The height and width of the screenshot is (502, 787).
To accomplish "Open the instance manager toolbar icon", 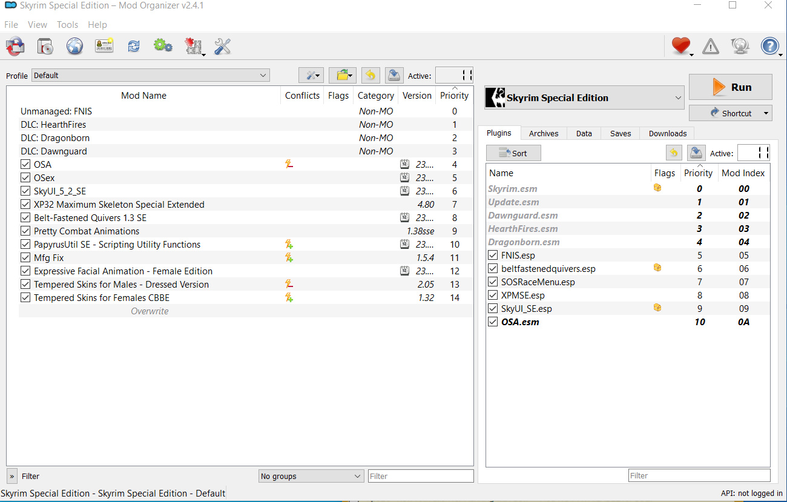I will point(16,46).
